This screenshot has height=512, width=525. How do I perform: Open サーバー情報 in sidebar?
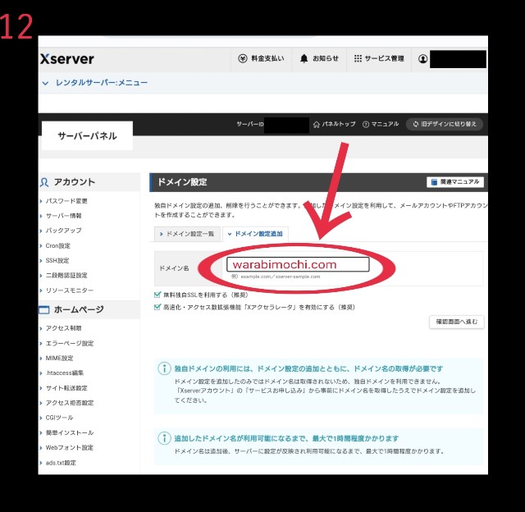click(x=63, y=216)
